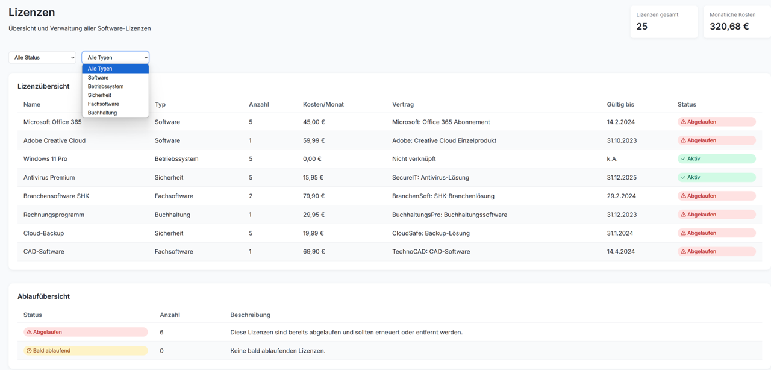Screen dimensions: 771x370
Task: Click warning icon on Adobe Creative Cloud status
Action: click(683, 140)
